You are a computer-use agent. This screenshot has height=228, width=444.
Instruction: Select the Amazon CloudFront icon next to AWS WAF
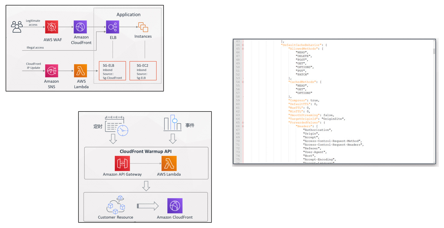point(80,27)
